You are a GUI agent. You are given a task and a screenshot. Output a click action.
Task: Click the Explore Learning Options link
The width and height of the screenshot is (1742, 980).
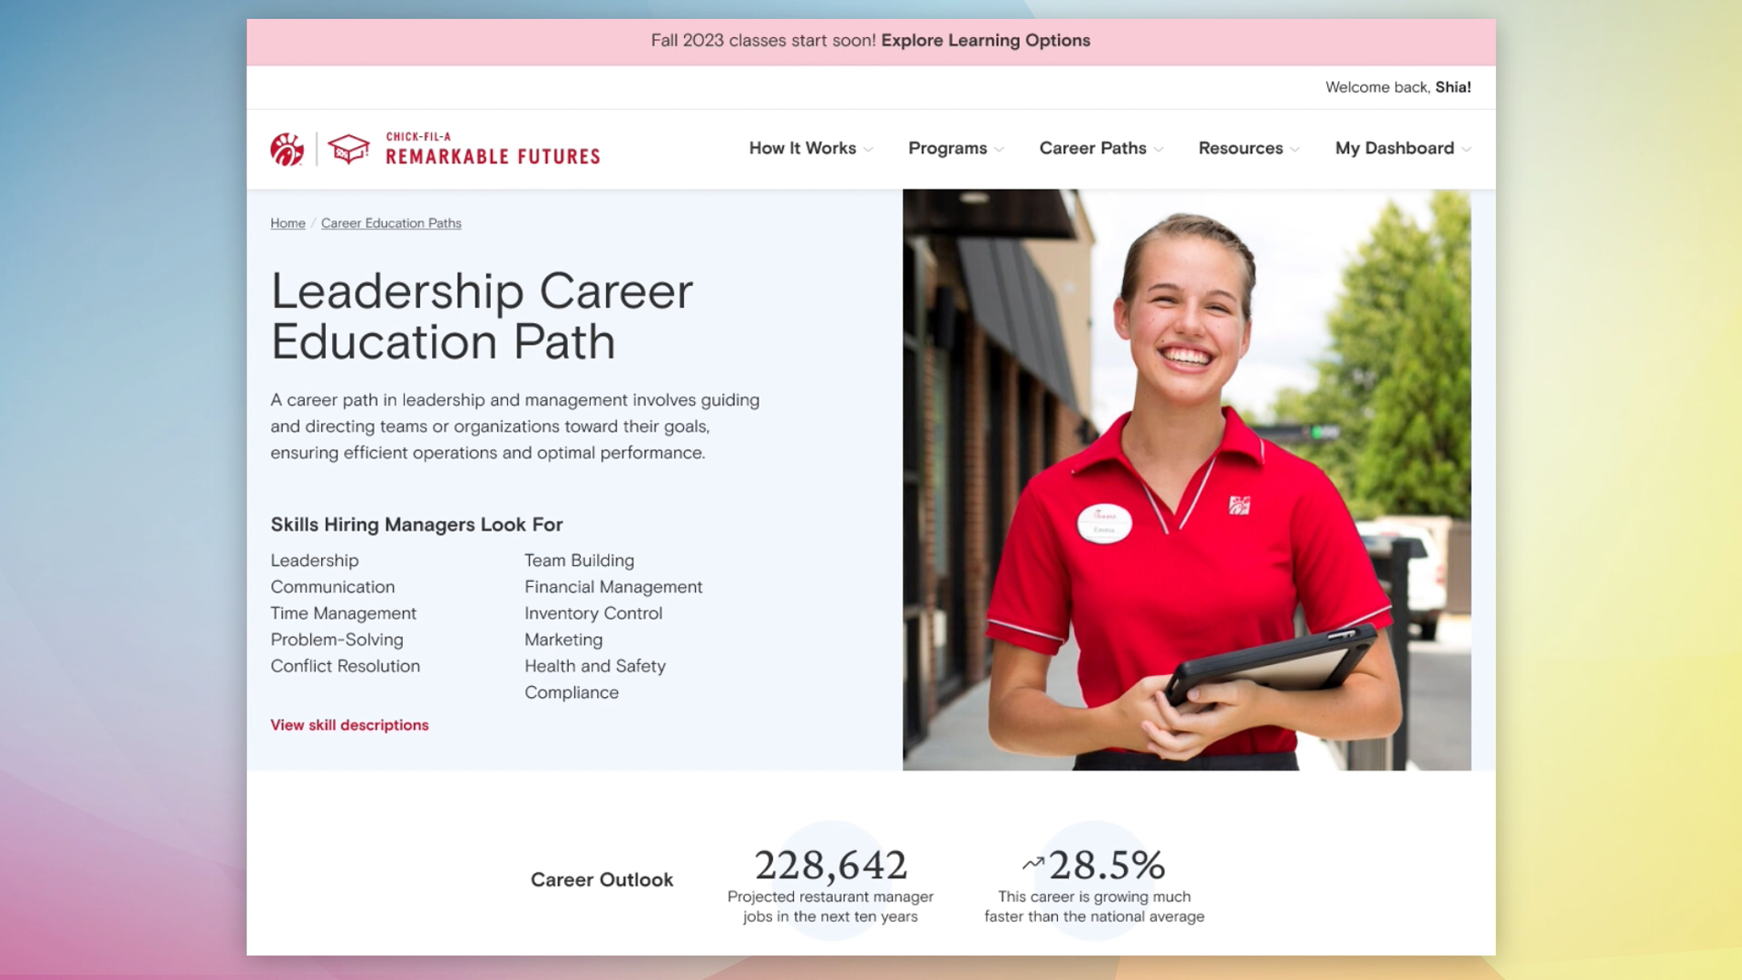tap(985, 41)
